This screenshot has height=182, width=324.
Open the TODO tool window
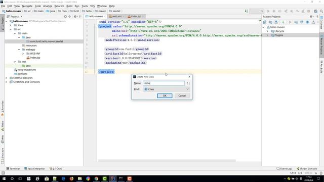click(56, 168)
